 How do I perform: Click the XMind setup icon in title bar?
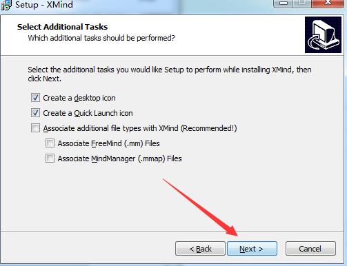click(6, 5)
